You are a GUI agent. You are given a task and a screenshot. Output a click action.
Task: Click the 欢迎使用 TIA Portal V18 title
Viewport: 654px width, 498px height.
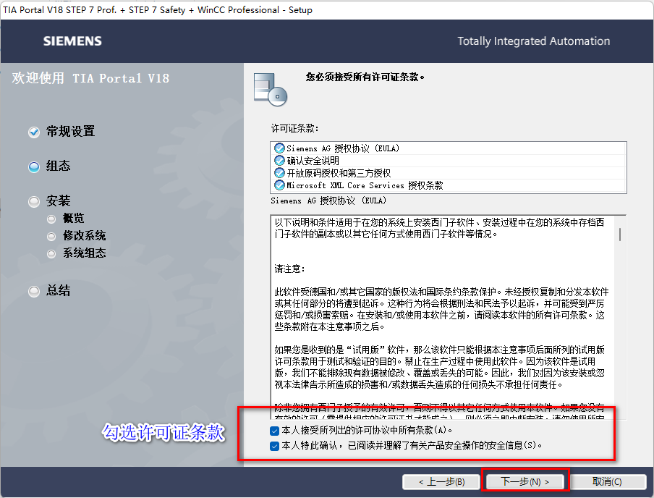pyautogui.click(x=90, y=78)
